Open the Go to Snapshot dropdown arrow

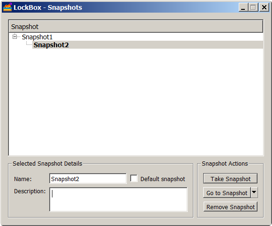254,192
